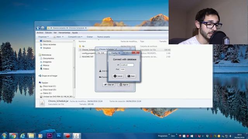This screenshot has width=248, height=139.
Task: Open Edit menu in Chrono Schedule window
Action: click(x=103, y=53)
